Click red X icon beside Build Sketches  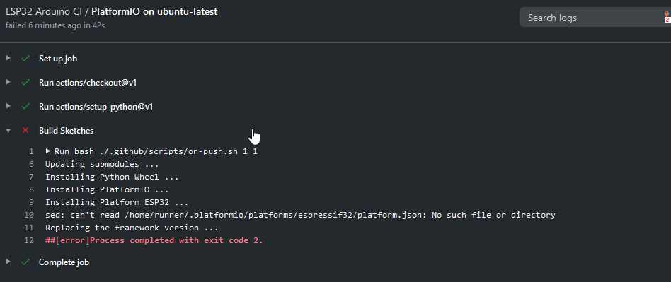[x=25, y=130]
